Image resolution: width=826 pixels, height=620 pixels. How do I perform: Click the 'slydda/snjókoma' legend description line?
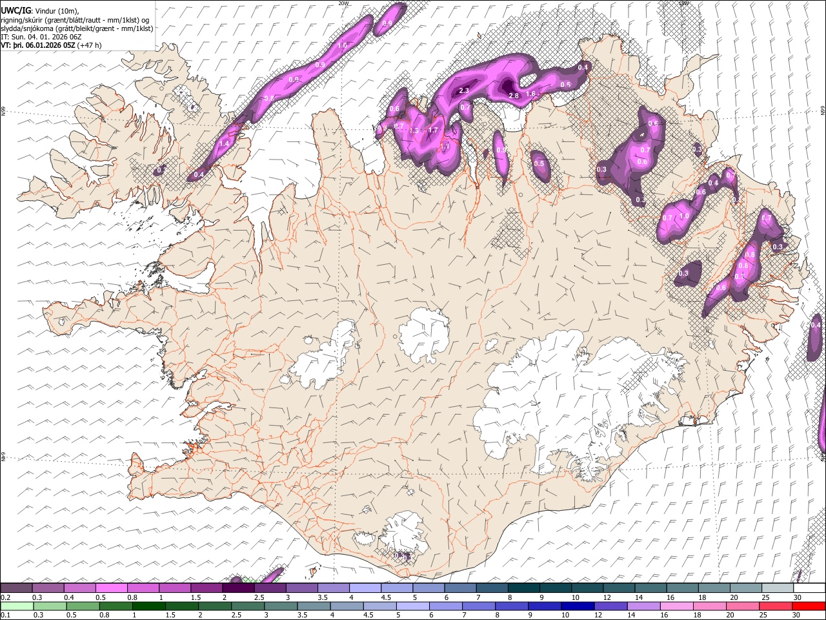pos(77,28)
